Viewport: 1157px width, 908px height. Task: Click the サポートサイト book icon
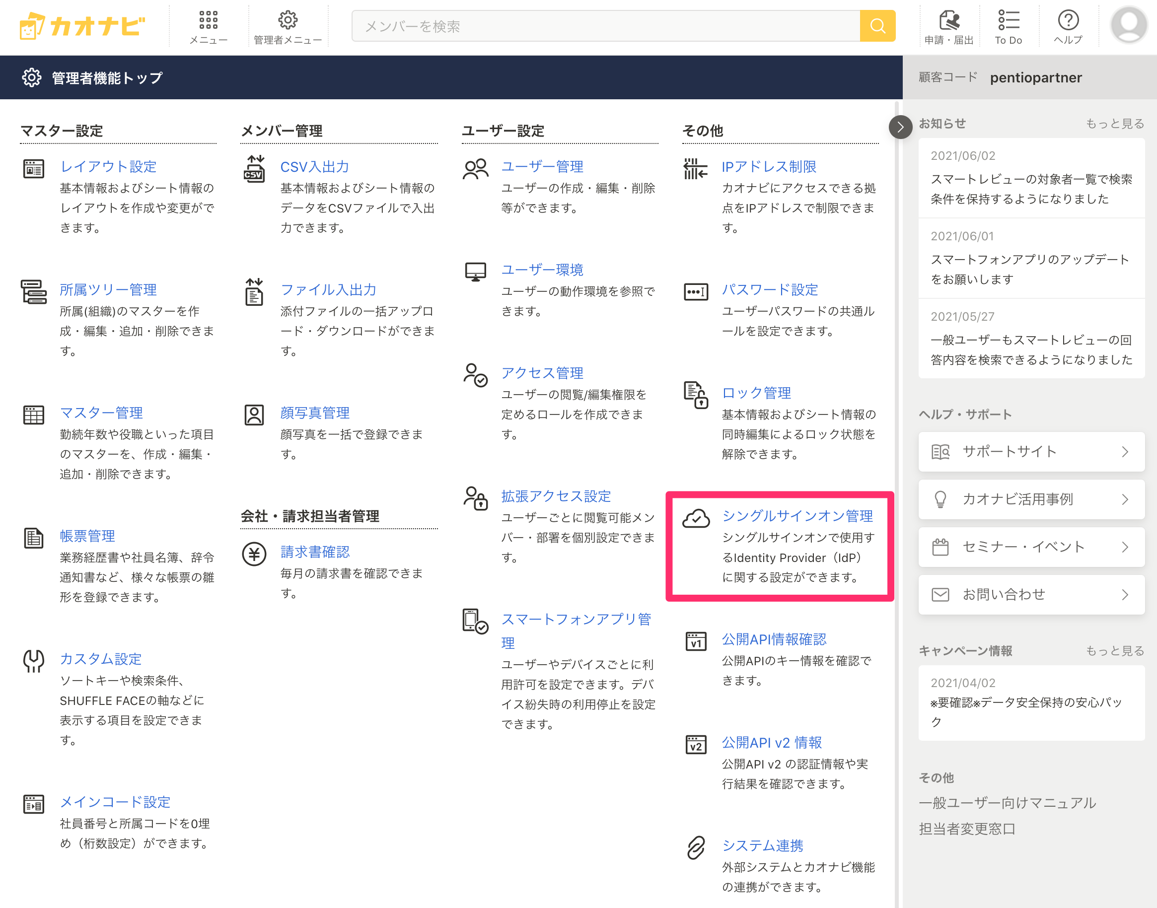tap(940, 451)
